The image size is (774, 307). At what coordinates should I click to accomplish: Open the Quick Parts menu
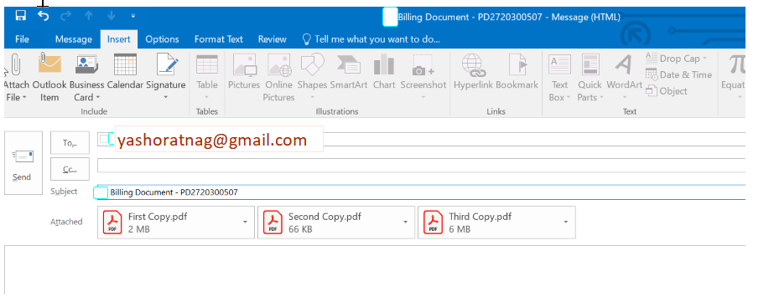pyautogui.click(x=590, y=77)
